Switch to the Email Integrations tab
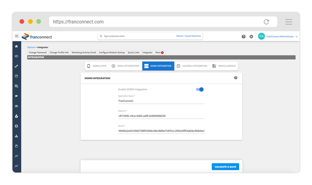This screenshot has height=185, width=312. 125,66
